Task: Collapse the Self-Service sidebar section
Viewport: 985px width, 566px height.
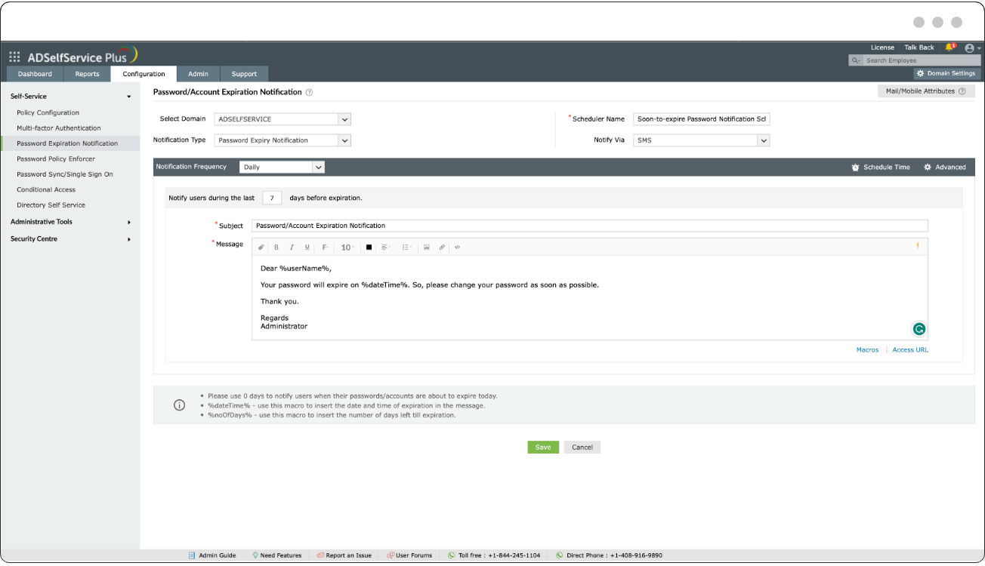Action: [129, 97]
